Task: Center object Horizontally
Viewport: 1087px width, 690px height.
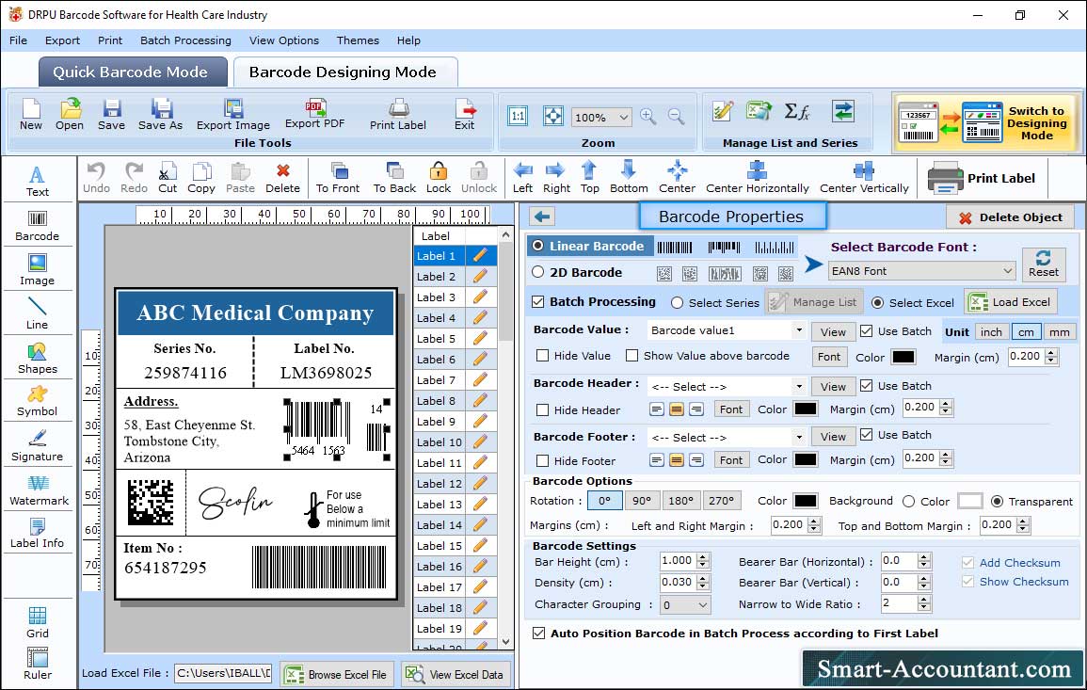Action: [x=757, y=178]
